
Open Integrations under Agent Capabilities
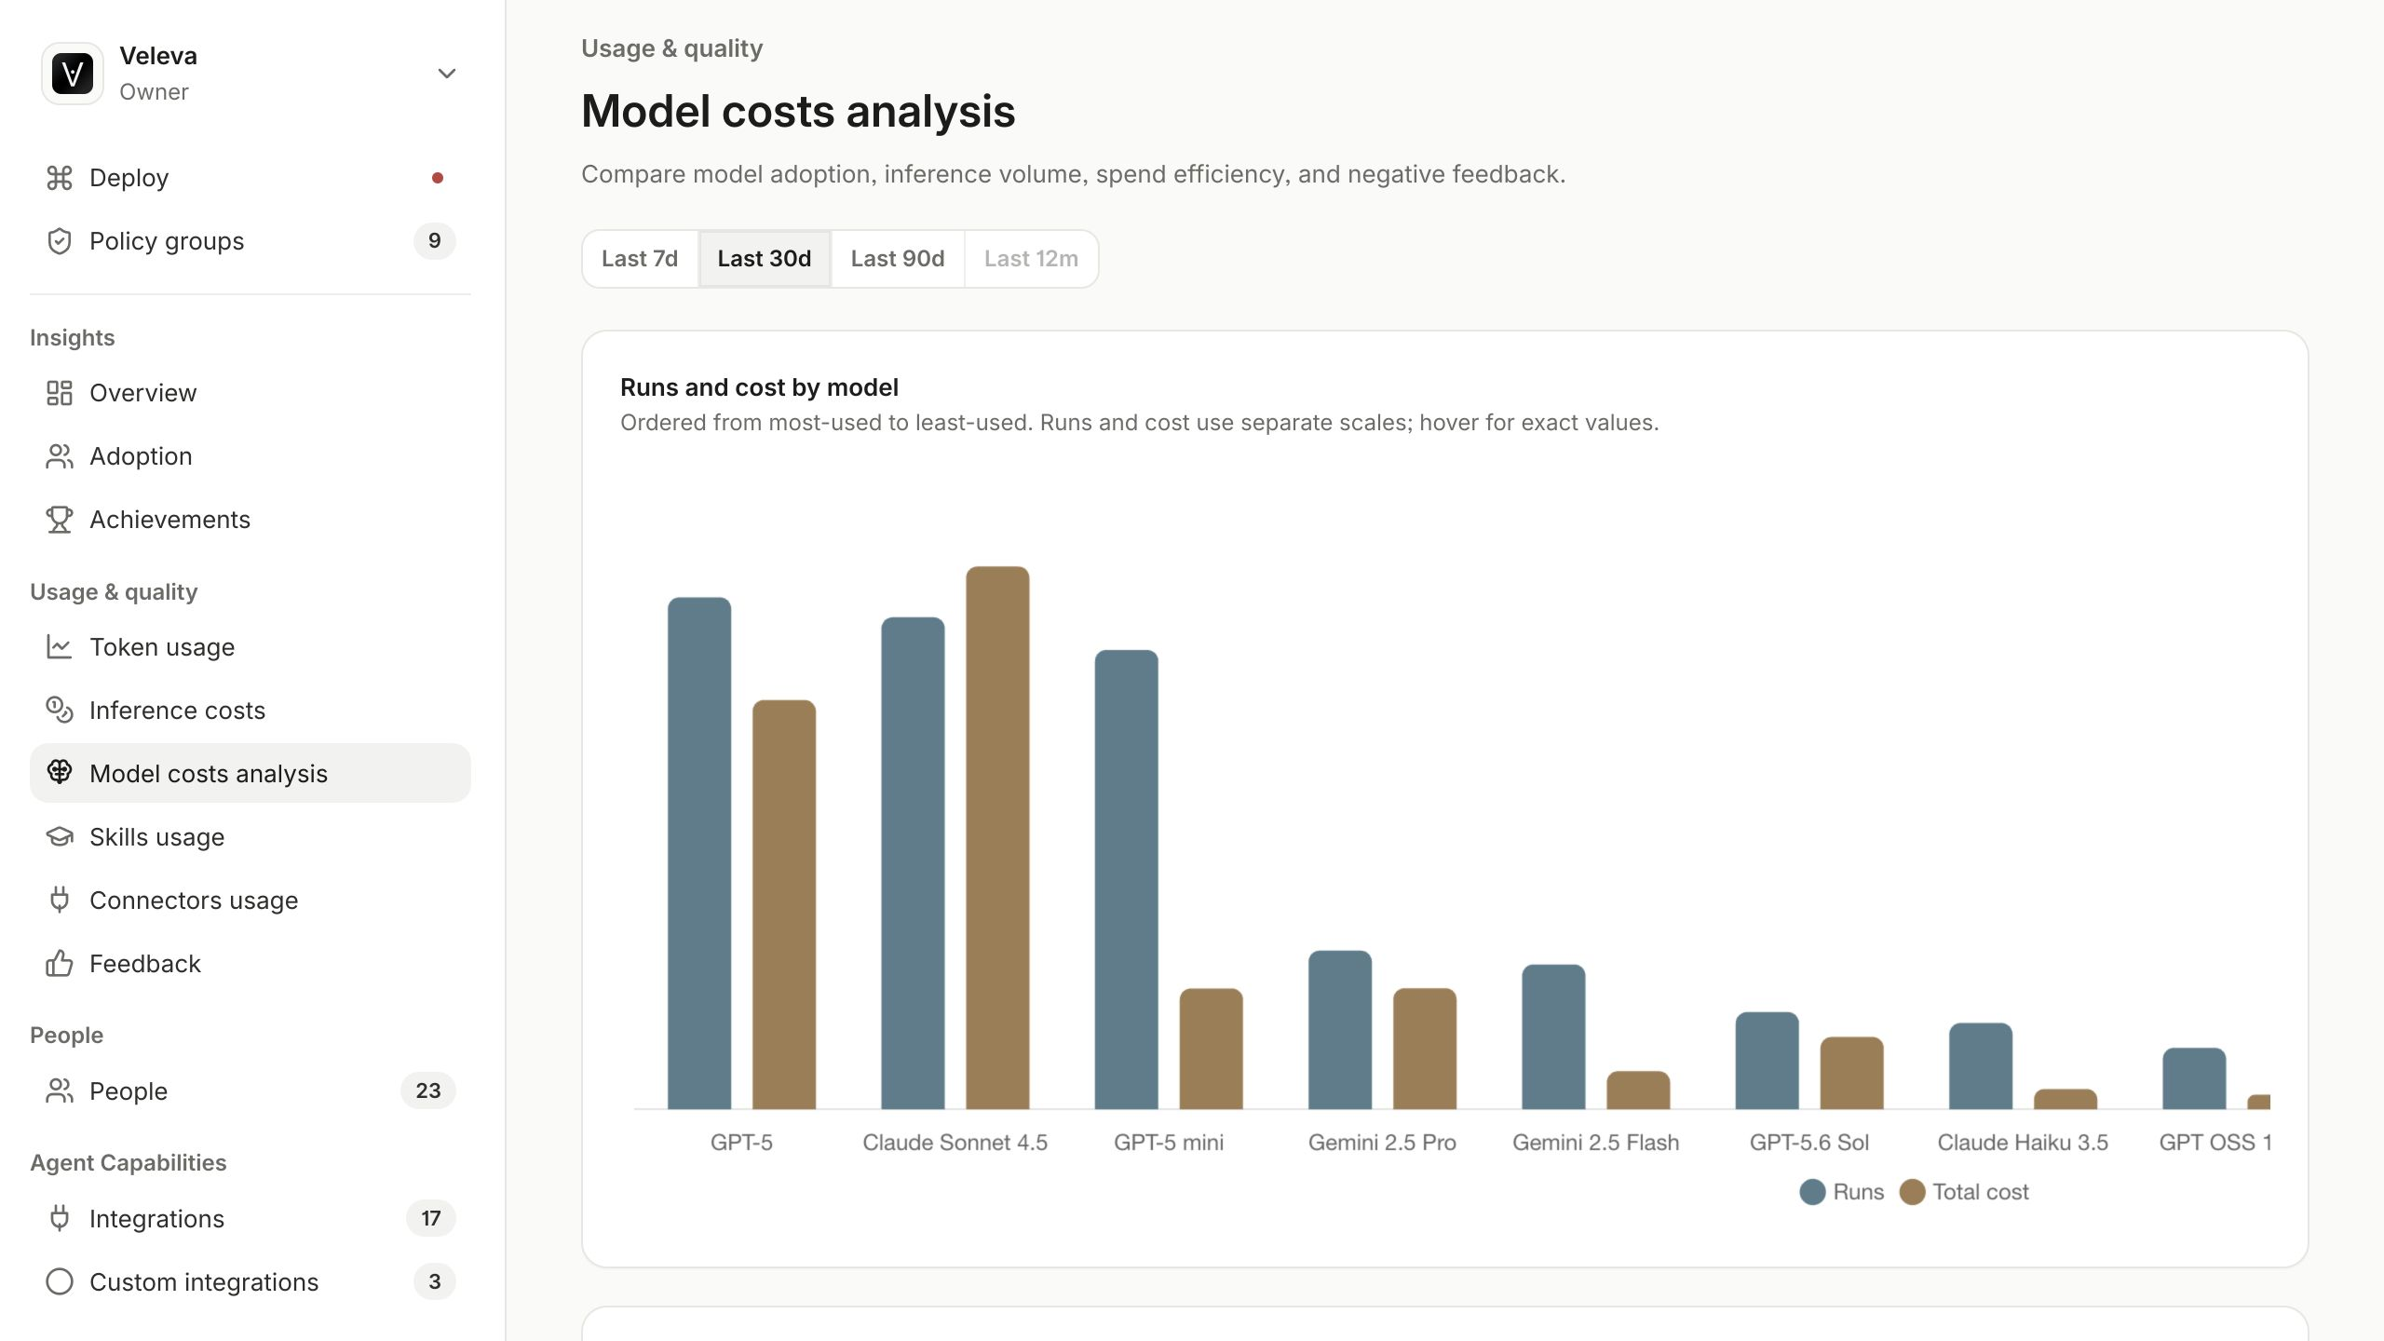point(251,1219)
